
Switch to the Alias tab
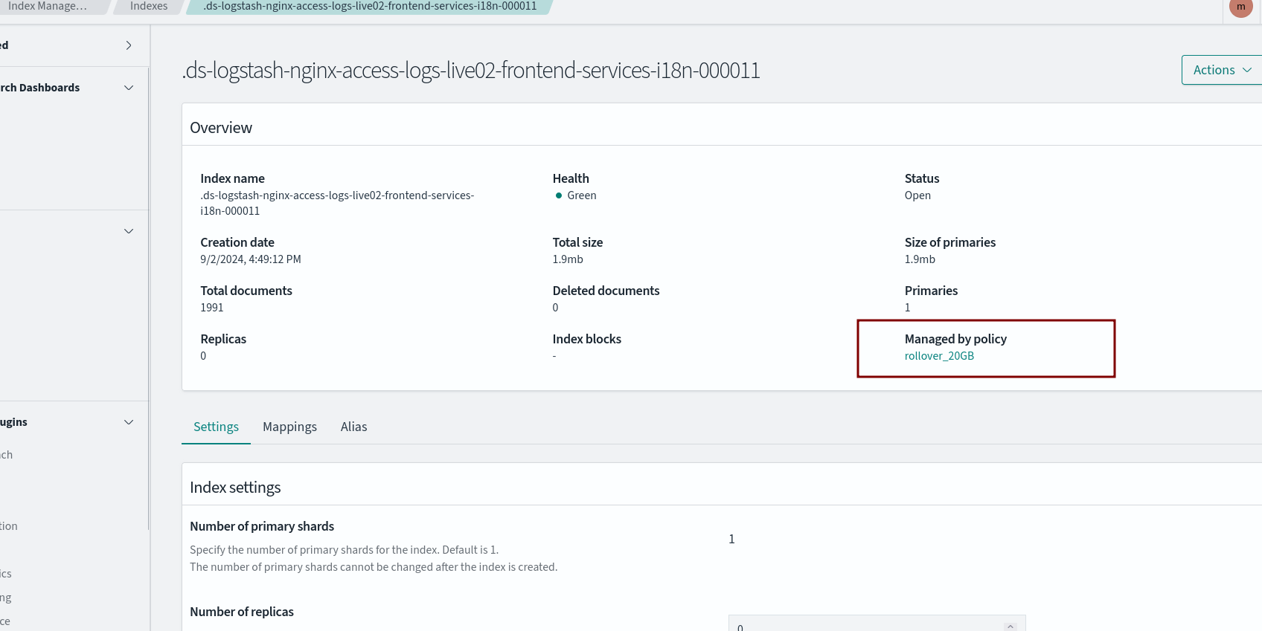(353, 427)
